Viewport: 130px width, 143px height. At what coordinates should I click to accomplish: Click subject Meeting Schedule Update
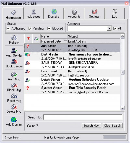pyautogui.click(x=88, y=80)
